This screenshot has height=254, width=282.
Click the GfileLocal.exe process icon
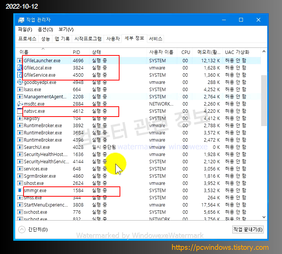(x=20, y=68)
